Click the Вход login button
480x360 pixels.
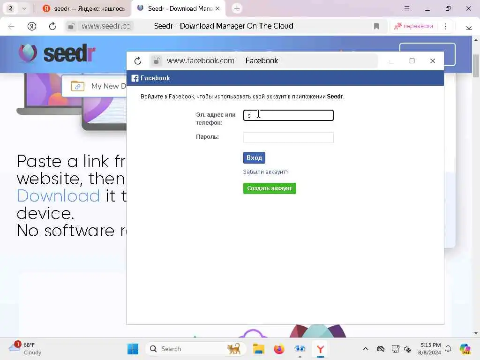[254, 158]
